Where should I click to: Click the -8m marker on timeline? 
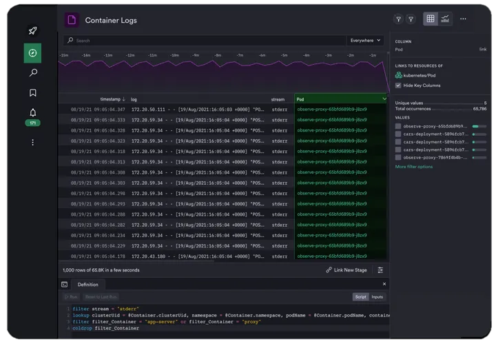pos(218,55)
